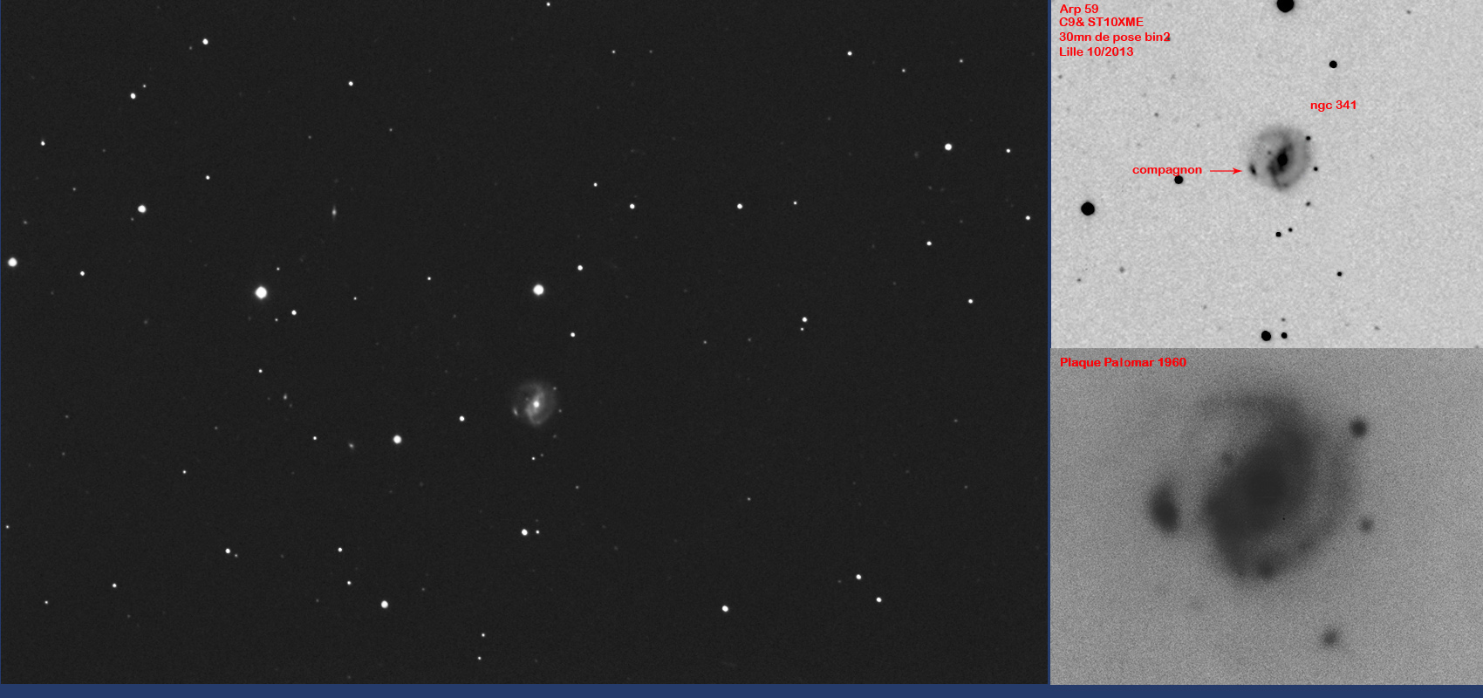This screenshot has height=698, width=1483.
Task: Click the "C9& ST10XME" equipment label
Action: coord(1101,23)
